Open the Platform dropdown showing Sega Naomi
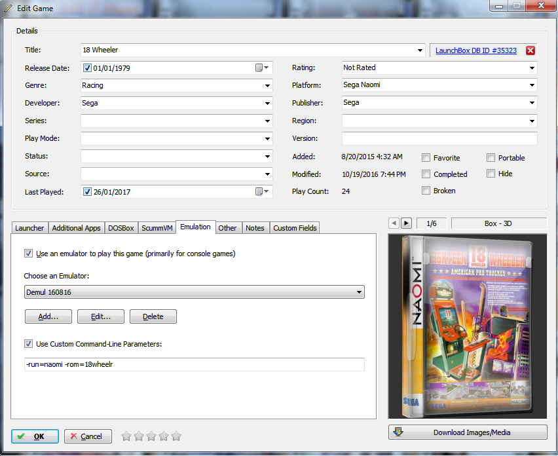This screenshot has height=456, width=558. point(532,85)
